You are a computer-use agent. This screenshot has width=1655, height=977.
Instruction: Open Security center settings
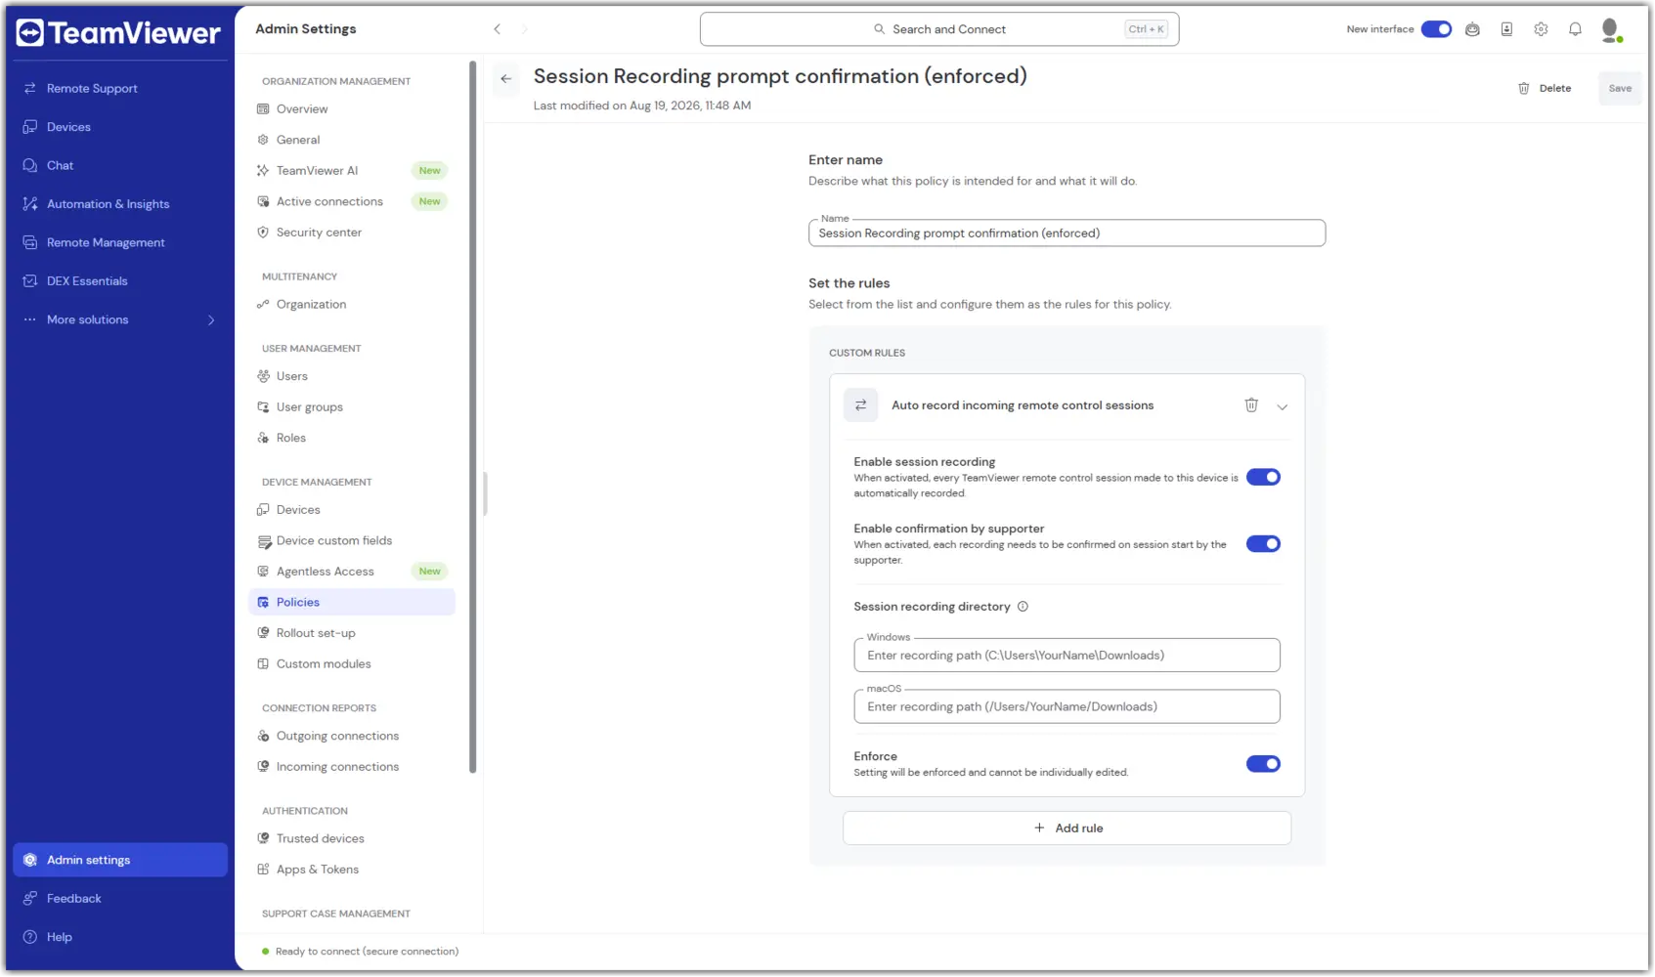[352, 233]
